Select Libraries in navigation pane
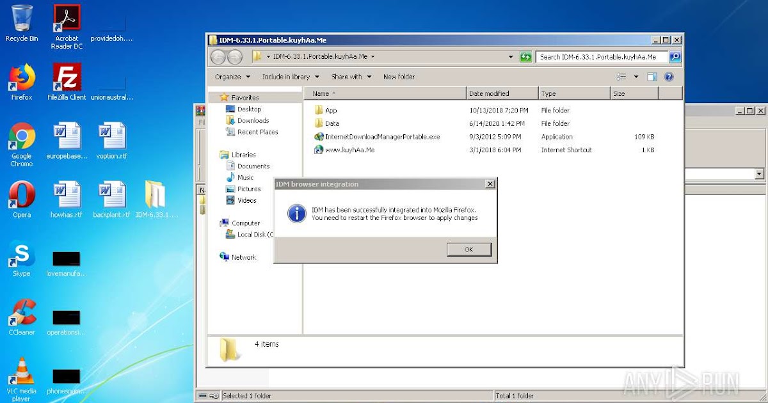The width and height of the screenshot is (768, 403). [237, 155]
